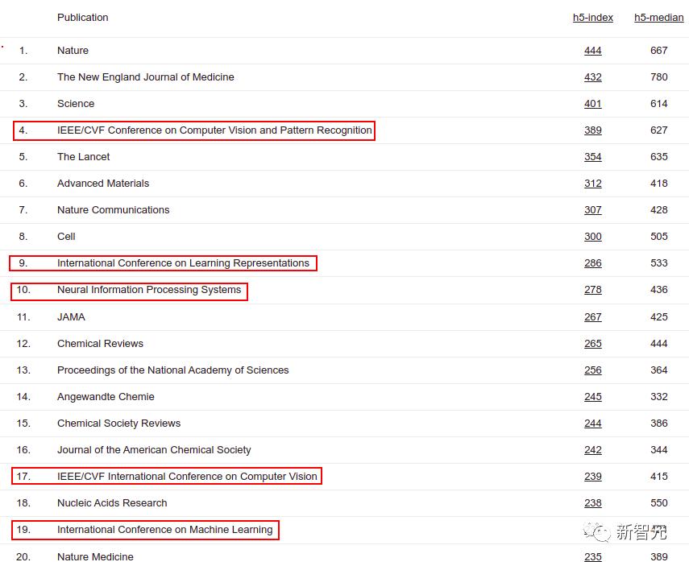Click The Lancet's h5-index 354
Image resolution: width=689 pixels, height=562 pixels.
[592, 157]
